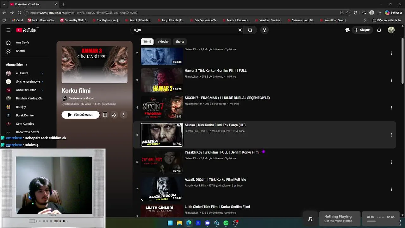Viewport: 405px width, 228px height.
Task: Go back with the browser back arrow
Action: [x=4, y=13]
